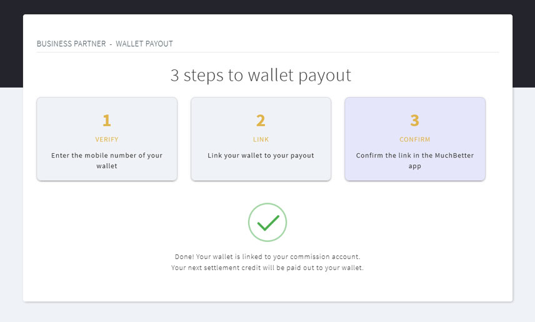Screen dimensions: 535x322
Task: Click the dark header bar above the panel
Action: 267,7
